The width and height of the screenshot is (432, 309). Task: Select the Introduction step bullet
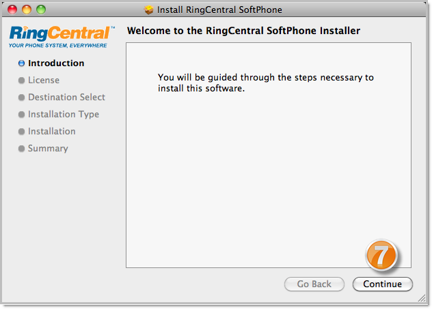[21, 63]
